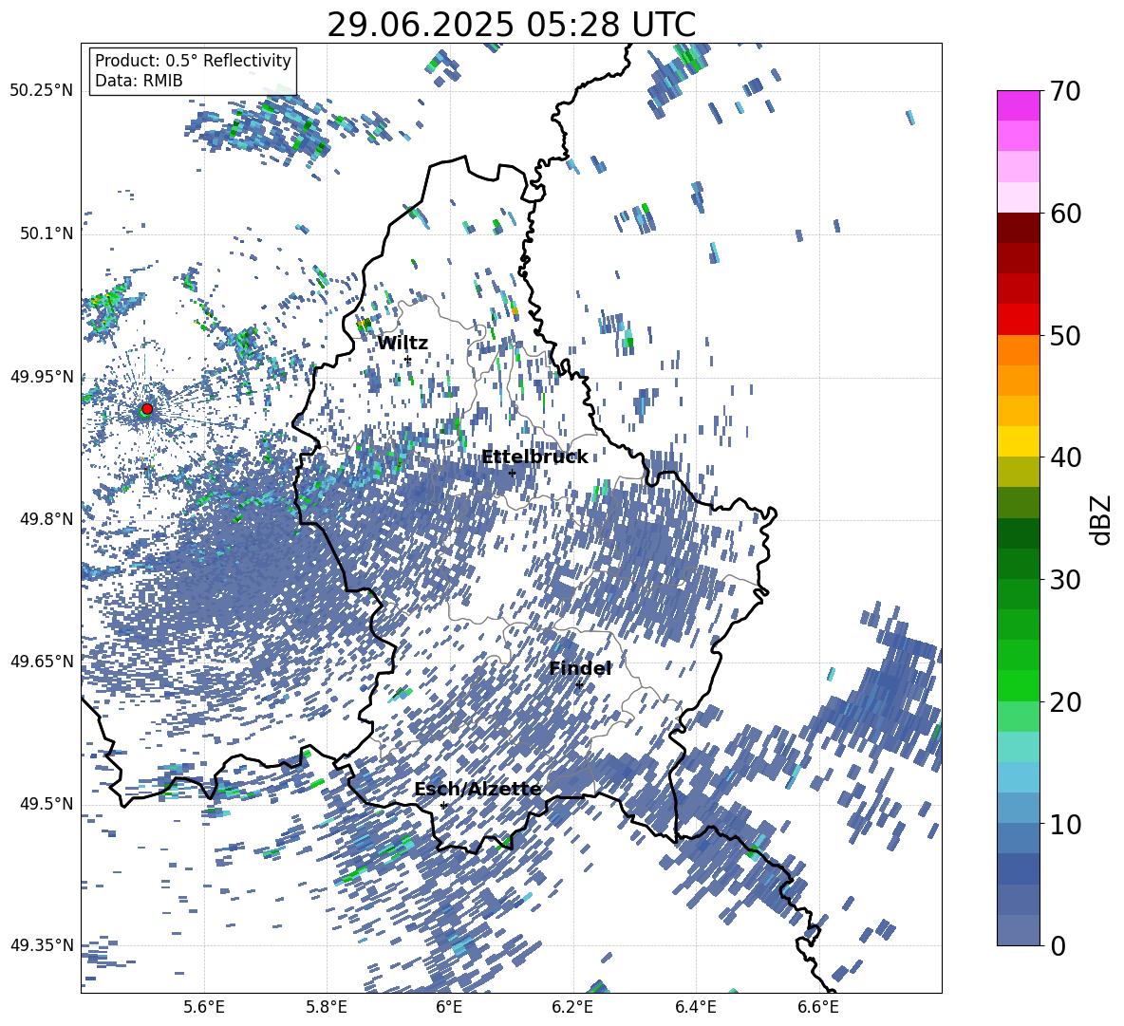Click the Wiltz city label
The image size is (1124, 1026).
[403, 344]
